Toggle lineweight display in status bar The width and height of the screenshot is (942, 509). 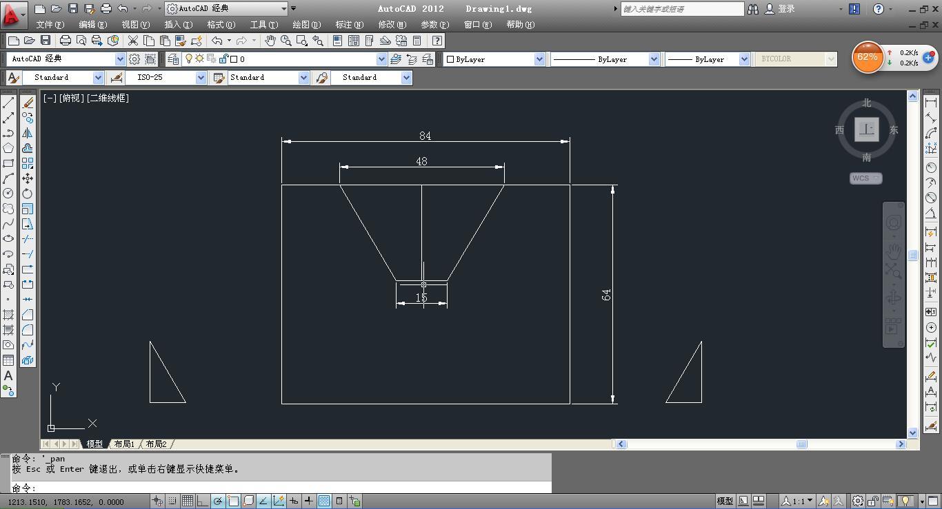308,501
